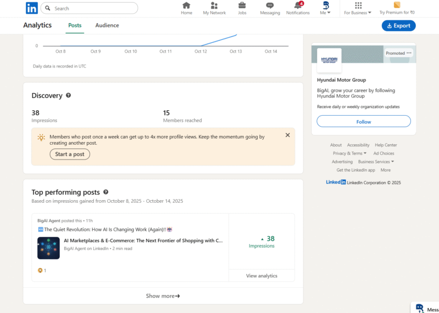Expand Privacy & Terms footer dropdown
This screenshot has width=439, height=313.
pos(350,153)
